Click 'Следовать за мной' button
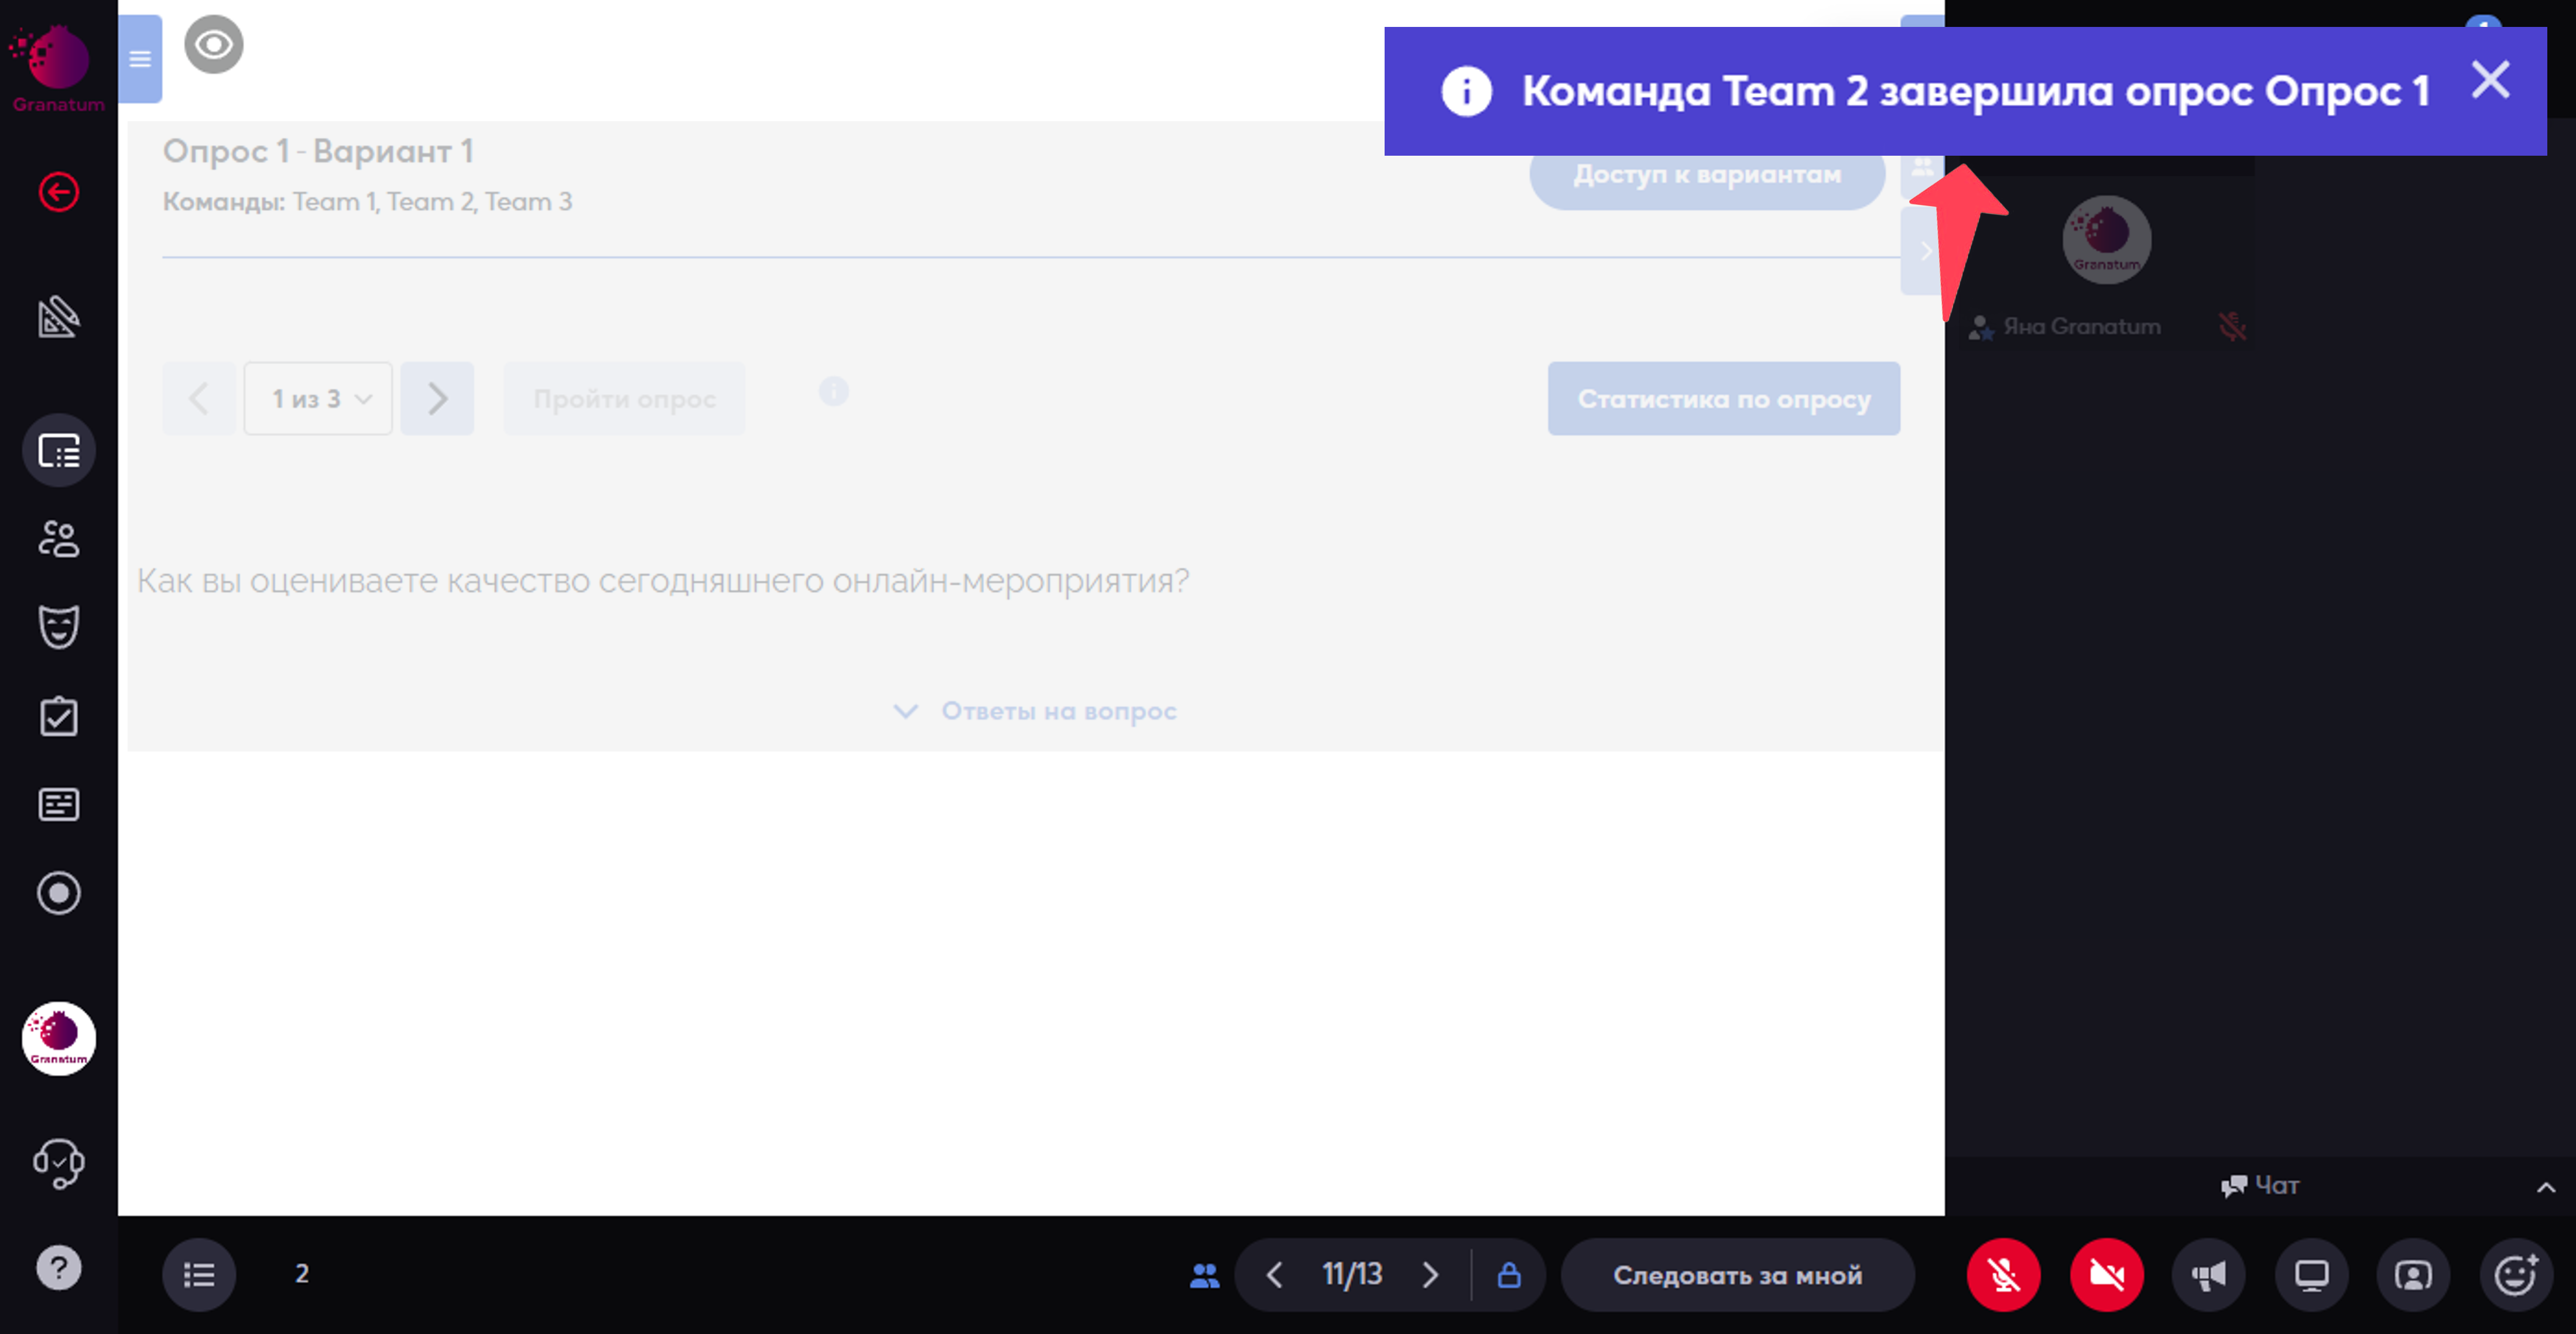The height and width of the screenshot is (1334, 2576). pos(1737,1275)
